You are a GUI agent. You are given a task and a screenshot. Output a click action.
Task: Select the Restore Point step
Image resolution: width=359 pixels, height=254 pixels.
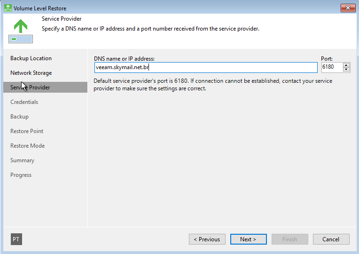[27, 131]
